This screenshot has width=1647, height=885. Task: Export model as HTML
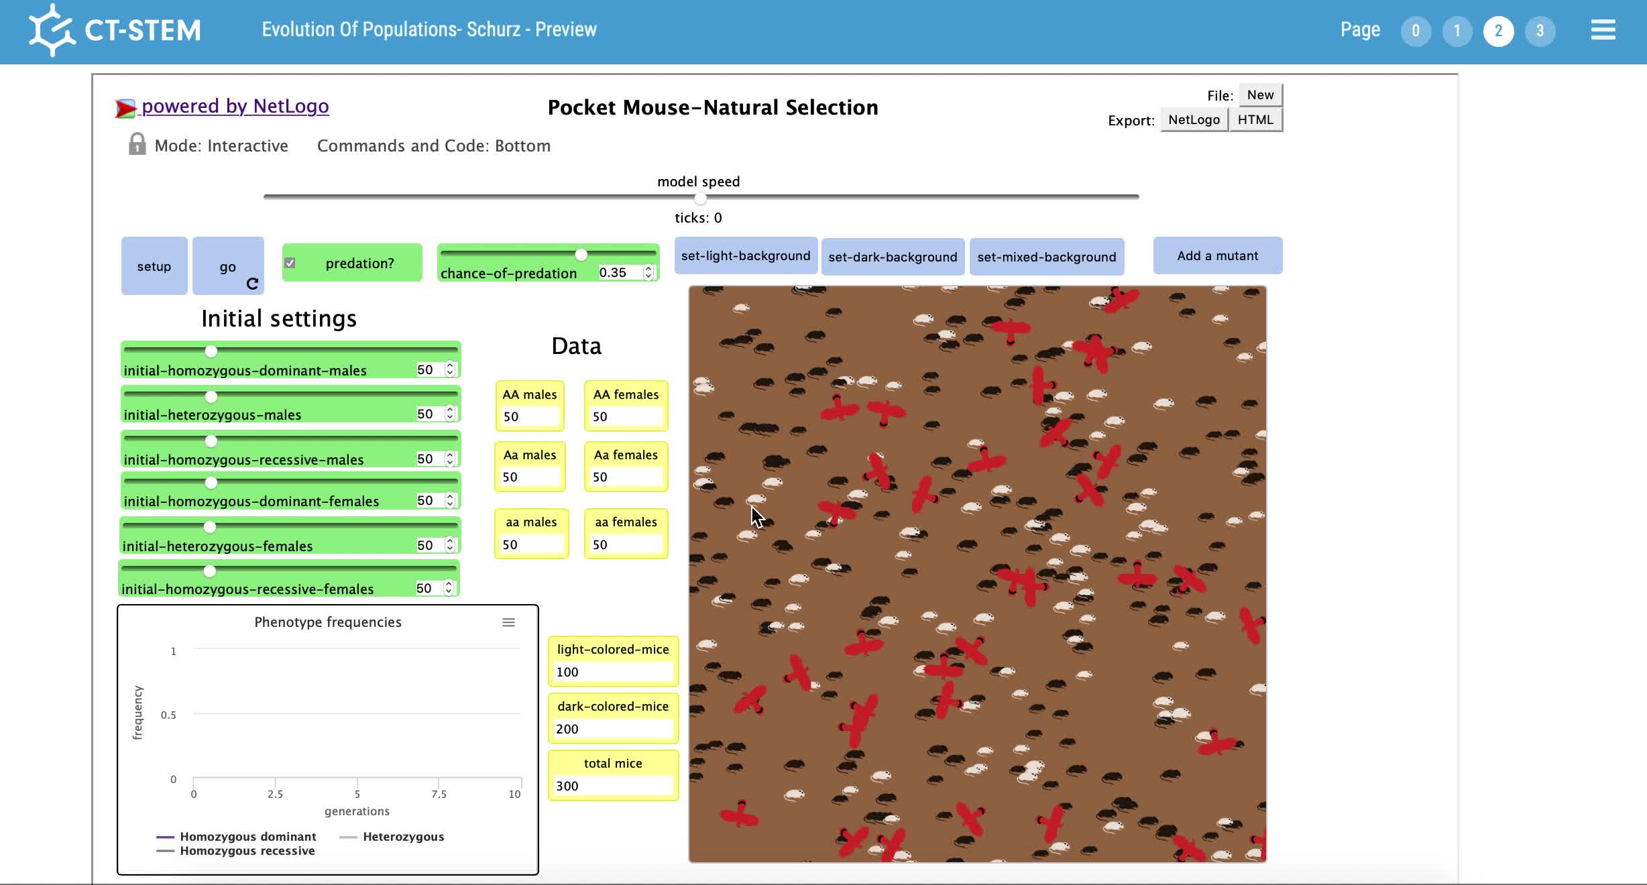coord(1255,119)
